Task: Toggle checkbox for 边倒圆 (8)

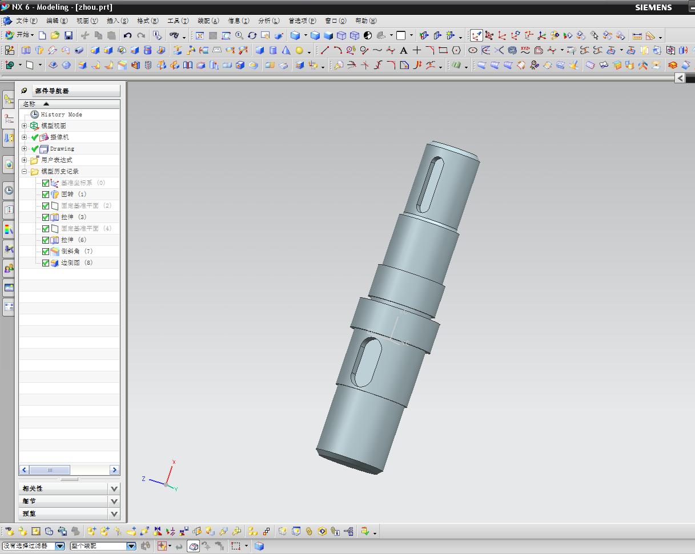Action: tap(46, 263)
